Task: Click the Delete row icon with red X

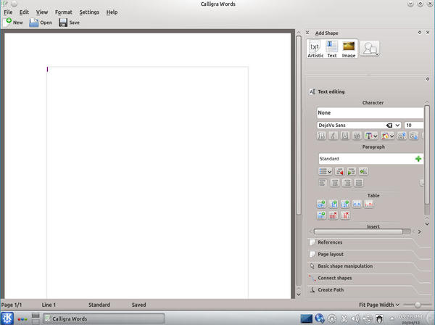Action: (x=333, y=215)
